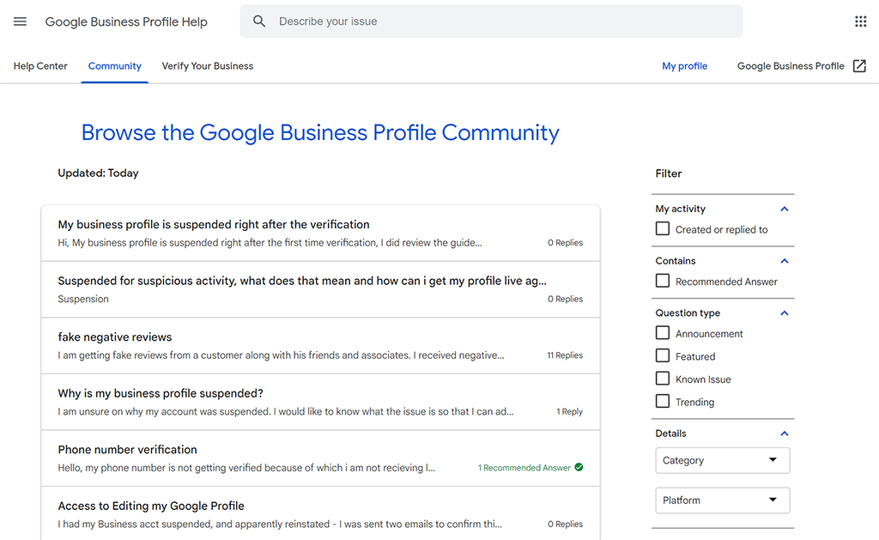Collapse the Contains filter section

point(785,261)
